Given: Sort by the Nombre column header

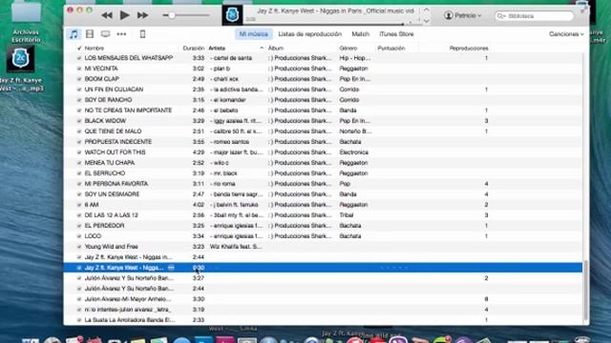Looking at the screenshot, I should click(x=95, y=49).
